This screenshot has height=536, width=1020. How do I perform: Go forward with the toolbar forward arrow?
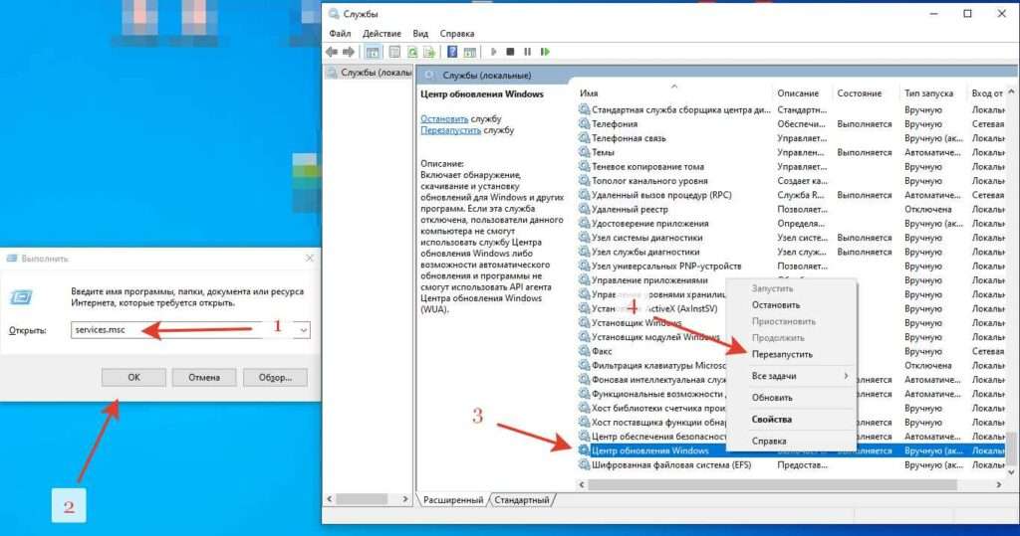tap(349, 52)
